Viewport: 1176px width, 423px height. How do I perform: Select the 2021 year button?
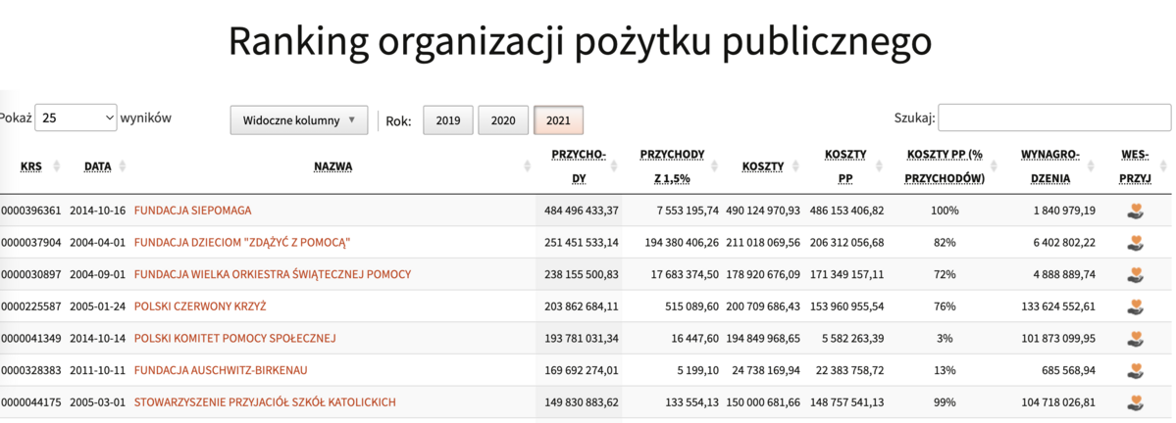(x=558, y=120)
